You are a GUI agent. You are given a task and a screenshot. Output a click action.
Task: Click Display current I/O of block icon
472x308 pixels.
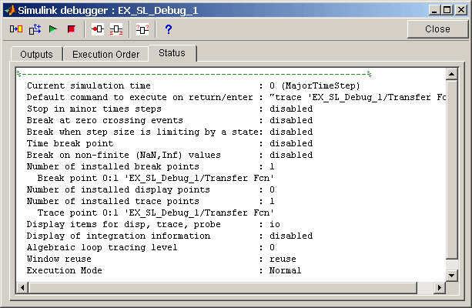[x=142, y=29]
